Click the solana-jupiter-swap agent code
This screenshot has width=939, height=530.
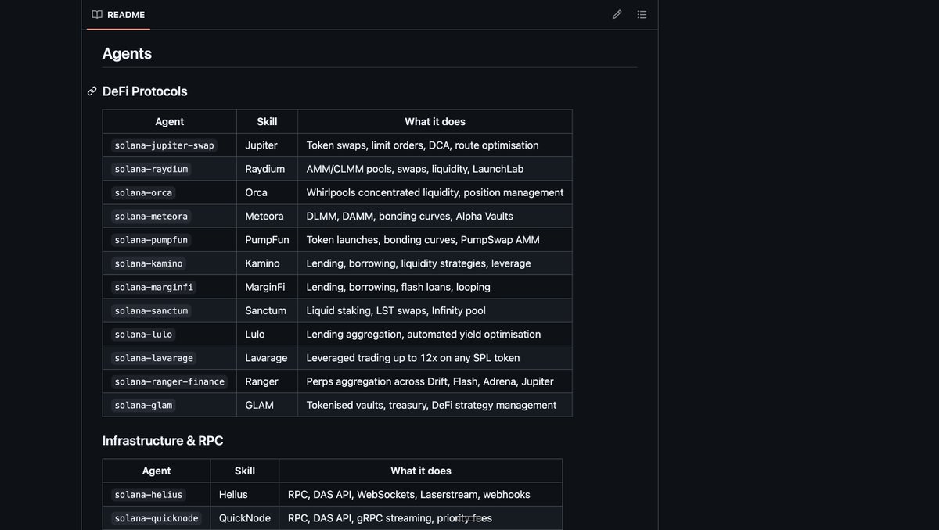click(164, 145)
